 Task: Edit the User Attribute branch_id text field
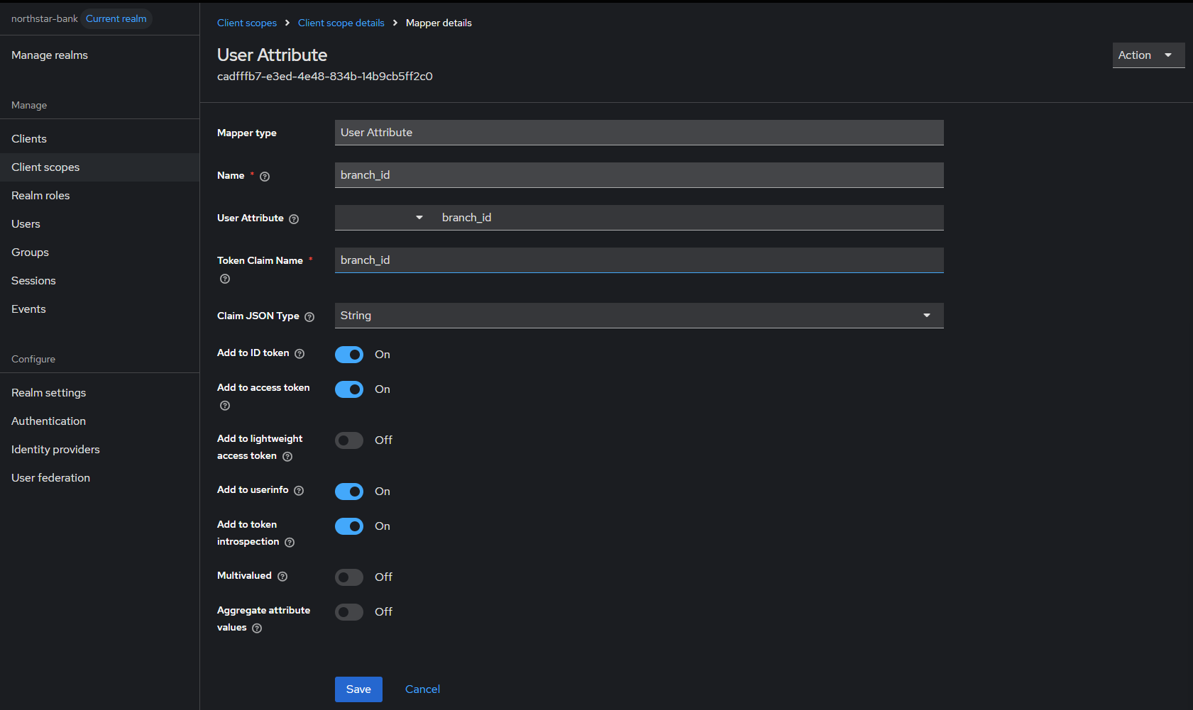[690, 218]
